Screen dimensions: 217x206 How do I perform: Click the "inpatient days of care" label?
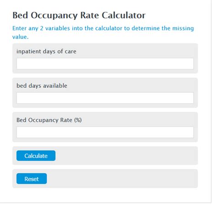click(46, 52)
